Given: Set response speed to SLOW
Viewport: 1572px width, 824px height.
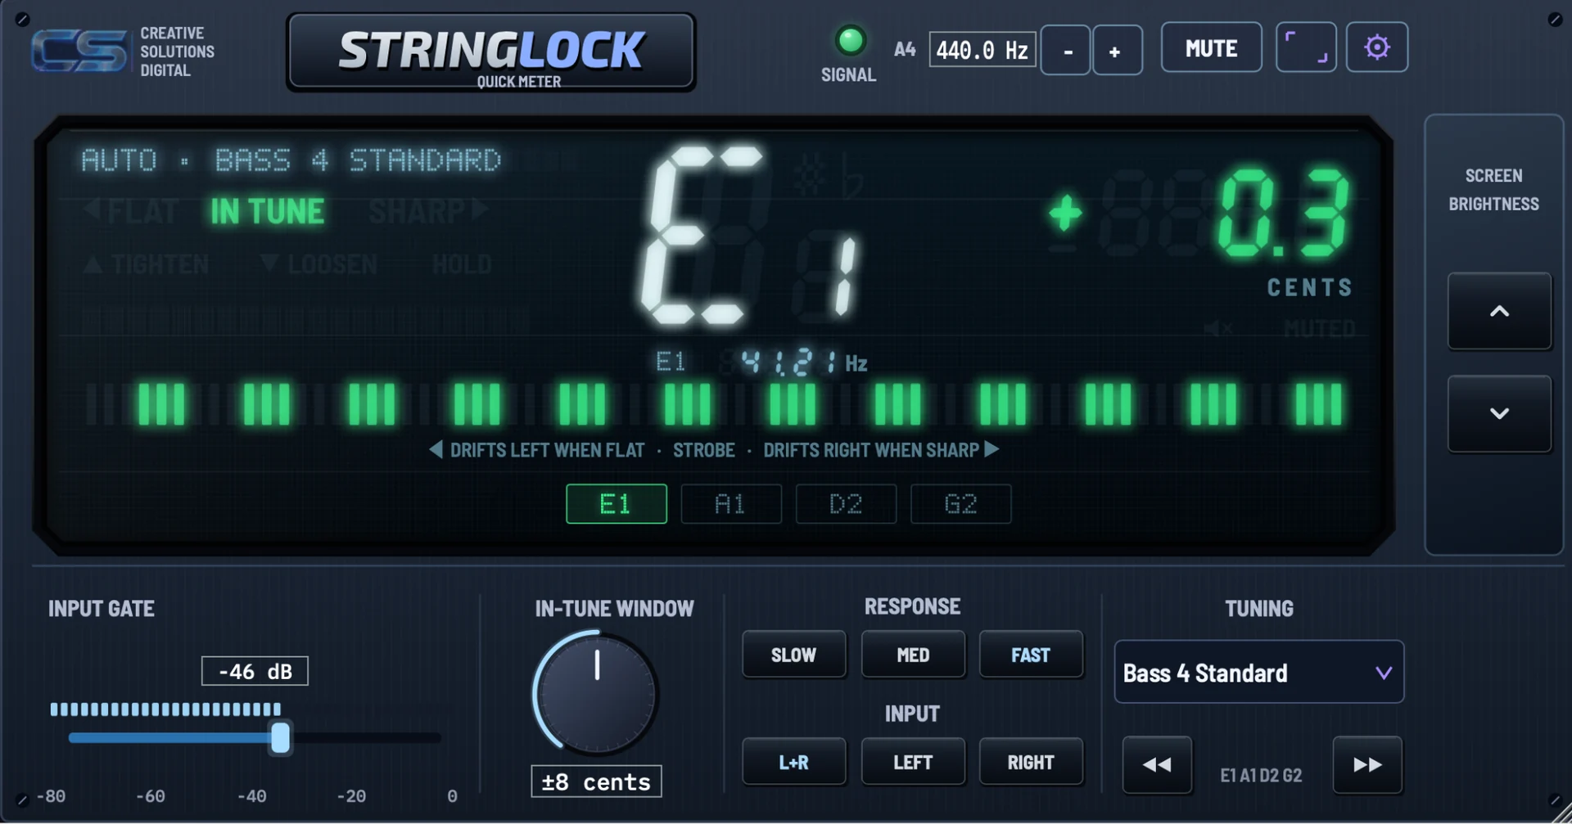Looking at the screenshot, I should click(x=793, y=655).
